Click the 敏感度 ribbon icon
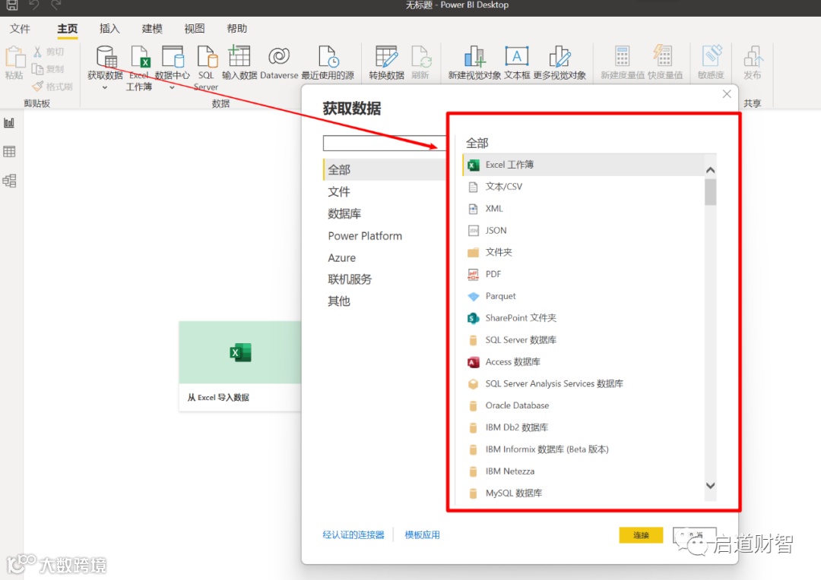Image resolution: width=821 pixels, height=580 pixels. coord(712,55)
